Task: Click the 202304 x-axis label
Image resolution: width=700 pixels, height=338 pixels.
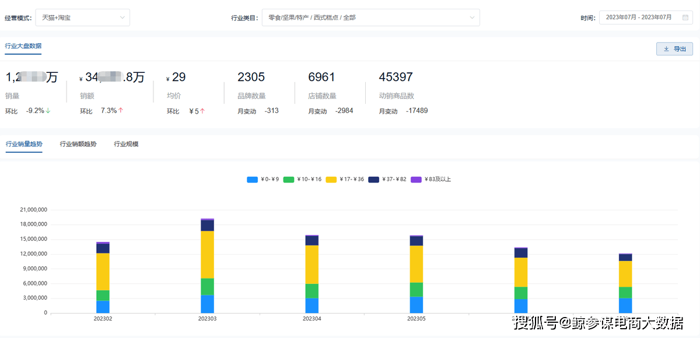Action: pos(312,319)
